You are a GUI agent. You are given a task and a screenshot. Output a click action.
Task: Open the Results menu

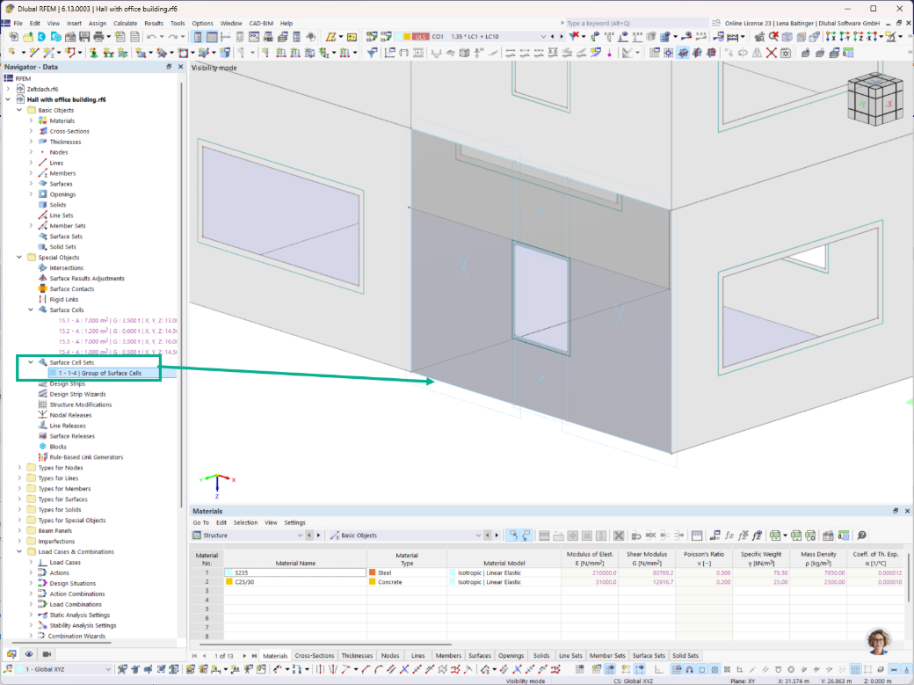click(x=154, y=24)
